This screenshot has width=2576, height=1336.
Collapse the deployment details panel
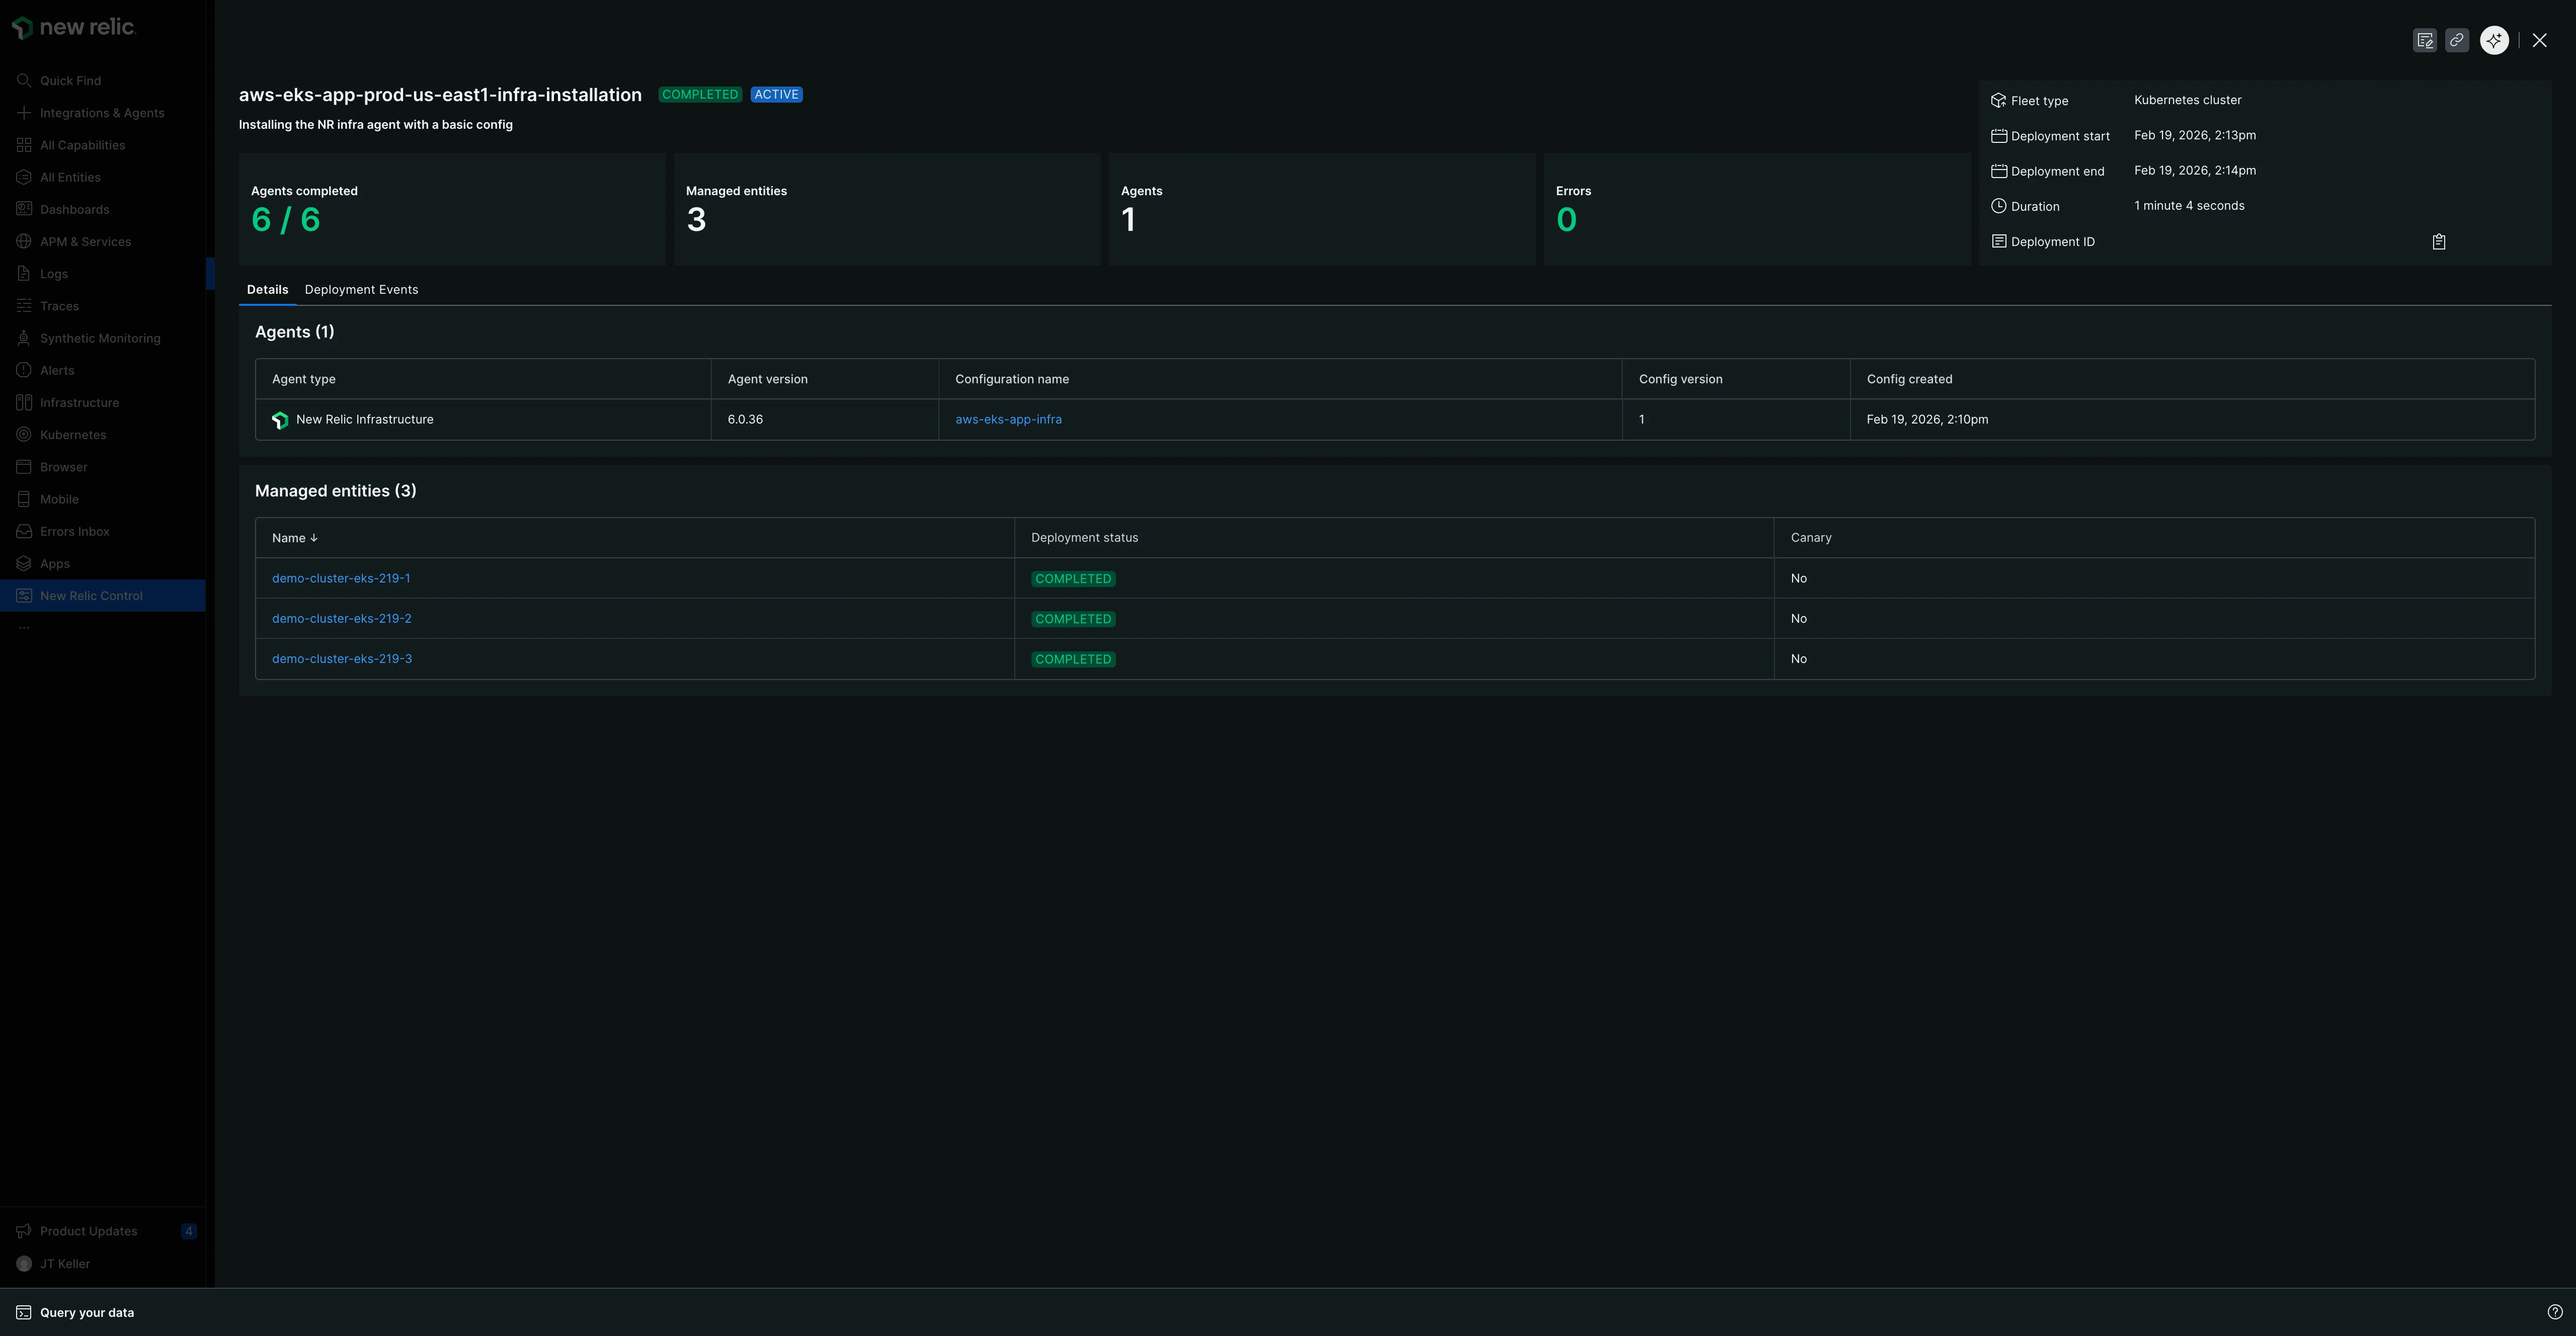tap(2540, 40)
